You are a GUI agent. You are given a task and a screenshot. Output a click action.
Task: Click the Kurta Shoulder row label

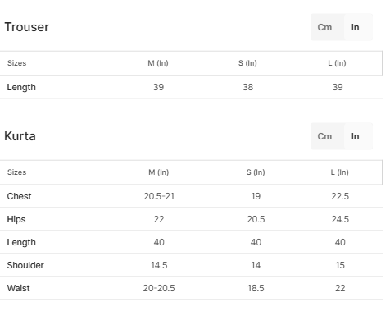[x=25, y=265]
